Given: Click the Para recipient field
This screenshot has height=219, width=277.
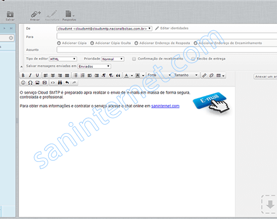Looking at the screenshot, I should click(x=167, y=36).
